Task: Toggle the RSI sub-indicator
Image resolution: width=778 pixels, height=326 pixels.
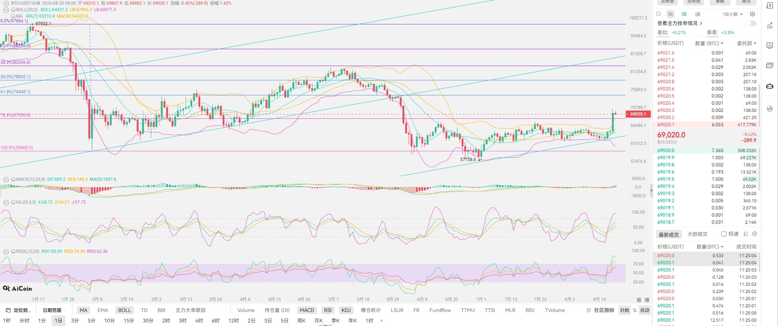Action: coord(328,310)
